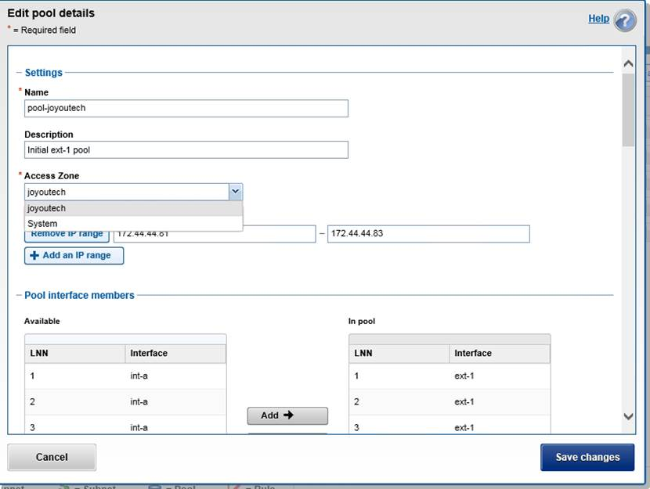
Task: Select joyoutech from the dropdown list
Action: tap(133, 209)
